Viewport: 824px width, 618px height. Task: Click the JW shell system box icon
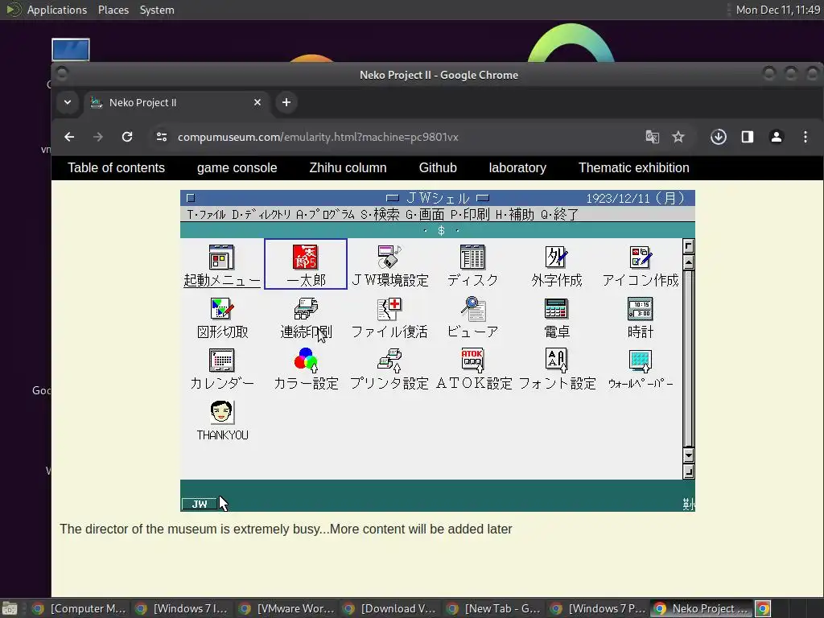tap(191, 198)
